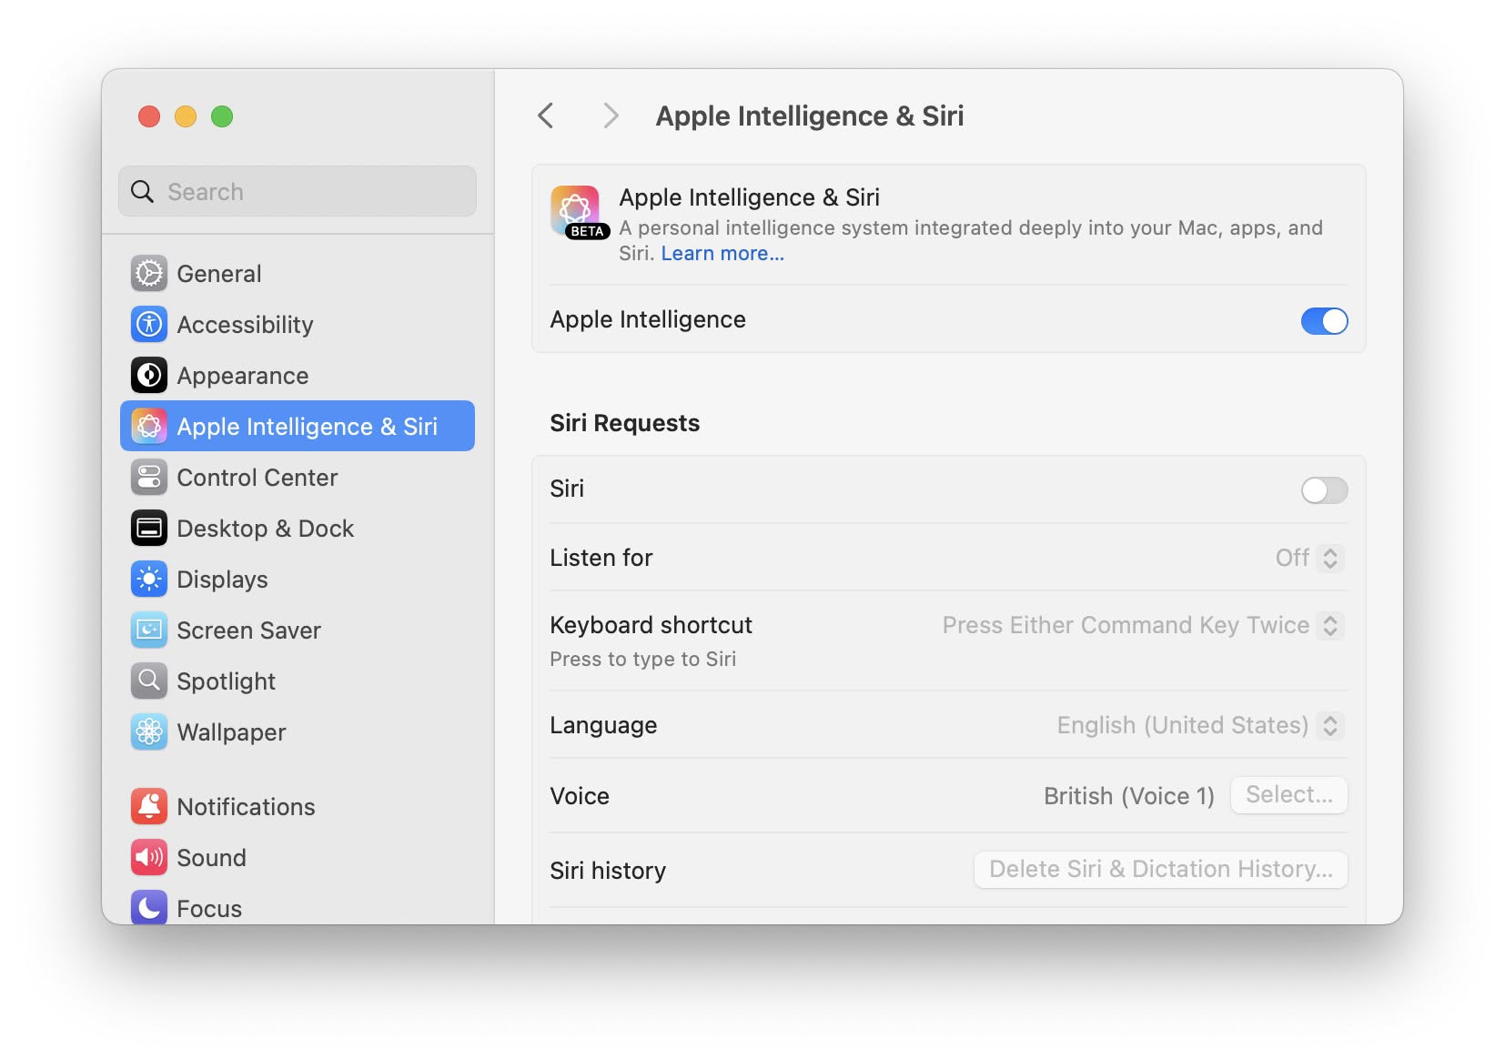Open the Language dropdown

[1200, 725]
